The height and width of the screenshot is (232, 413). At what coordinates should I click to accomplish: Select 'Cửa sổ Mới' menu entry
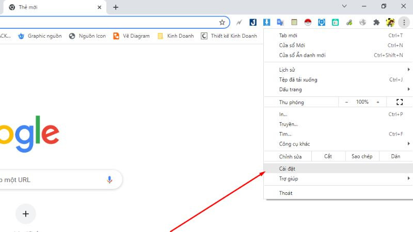click(338, 45)
